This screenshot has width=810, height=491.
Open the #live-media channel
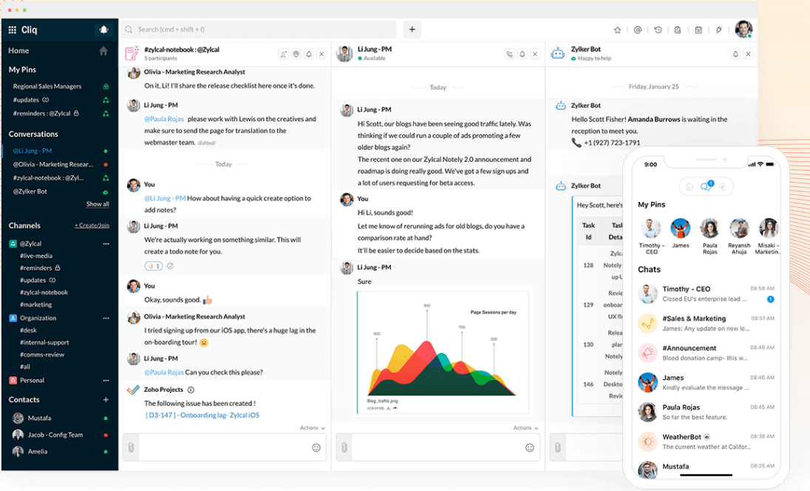[x=36, y=256]
